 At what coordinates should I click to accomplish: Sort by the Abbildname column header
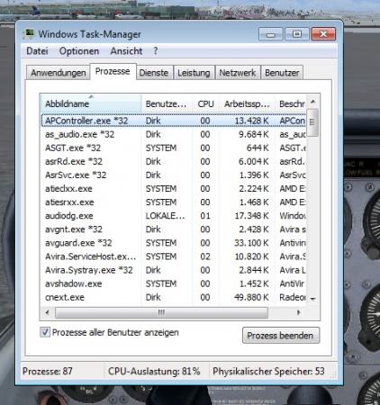(x=90, y=103)
